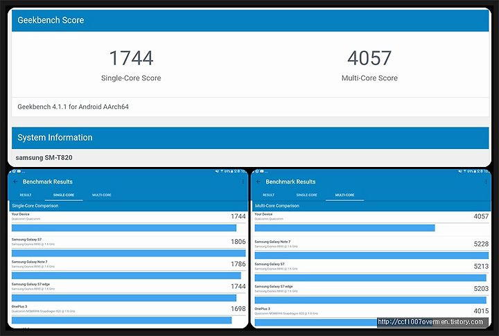Click the 5203 score value

[x=481, y=289]
